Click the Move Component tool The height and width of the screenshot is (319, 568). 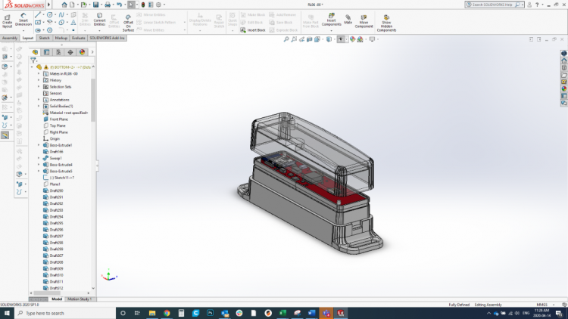click(364, 21)
